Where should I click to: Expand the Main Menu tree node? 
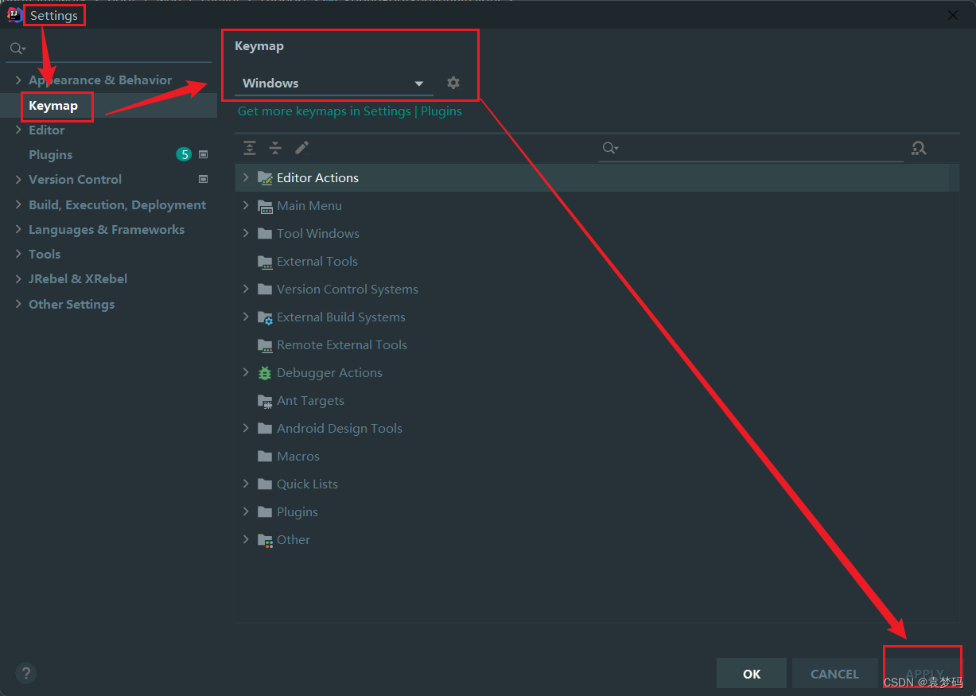coord(246,205)
